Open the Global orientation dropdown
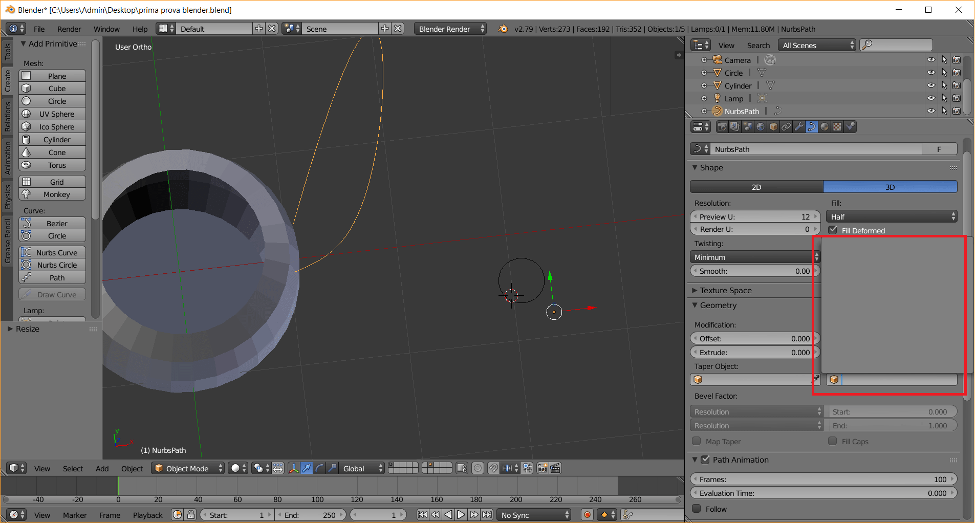976x523 pixels. [x=361, y=468]
